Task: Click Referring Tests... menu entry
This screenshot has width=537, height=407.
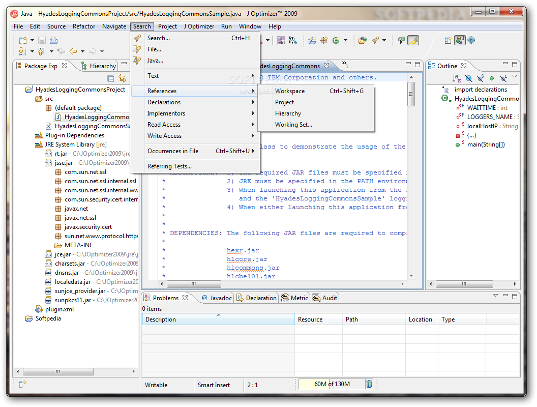Action: (x=195, y=166)
